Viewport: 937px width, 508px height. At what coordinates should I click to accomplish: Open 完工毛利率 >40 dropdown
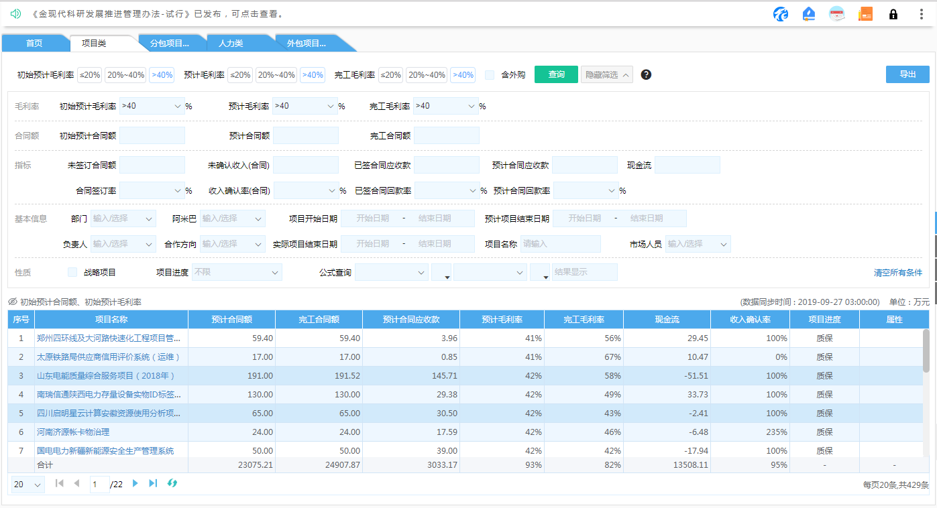445,106
